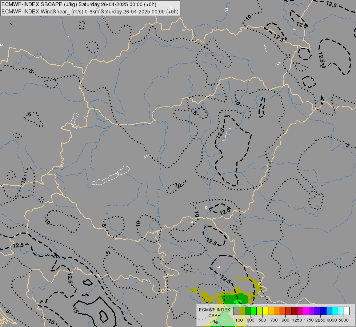Click the legend tick label 1750

pyautogui.click(x=309, y=320)
